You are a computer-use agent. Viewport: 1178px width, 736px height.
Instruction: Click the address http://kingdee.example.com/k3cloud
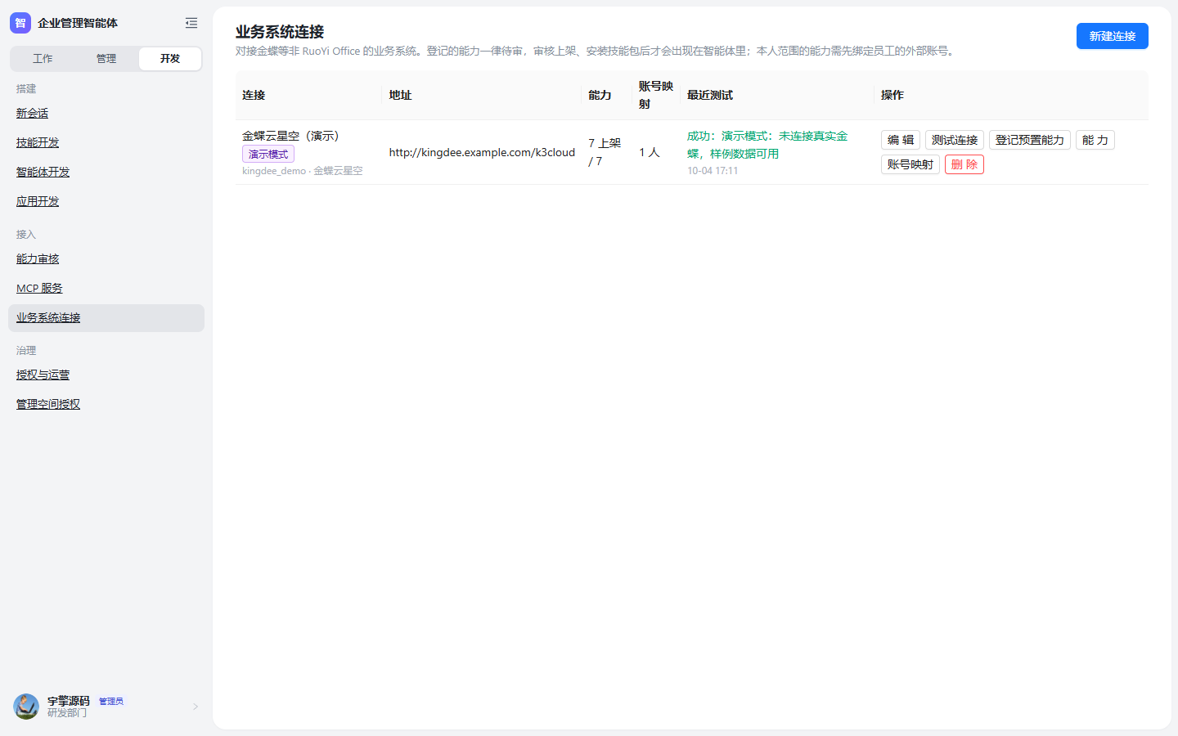pyautogui.click(x=482, y=152)
